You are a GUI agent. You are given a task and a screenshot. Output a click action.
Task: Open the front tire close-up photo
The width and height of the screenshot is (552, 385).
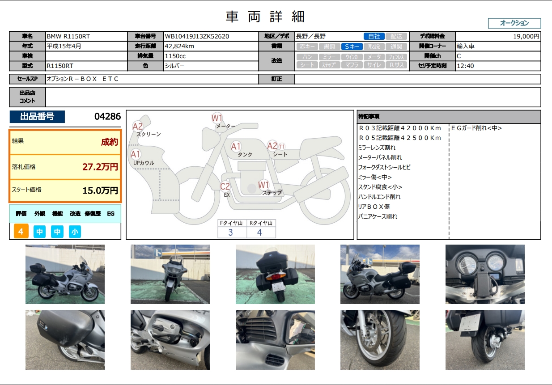pyautogui.click(x=380, y=340)
